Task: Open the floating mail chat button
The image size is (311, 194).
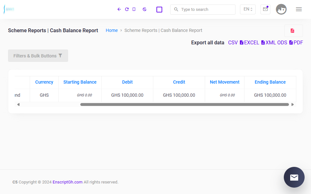Action: click(294, 177)
